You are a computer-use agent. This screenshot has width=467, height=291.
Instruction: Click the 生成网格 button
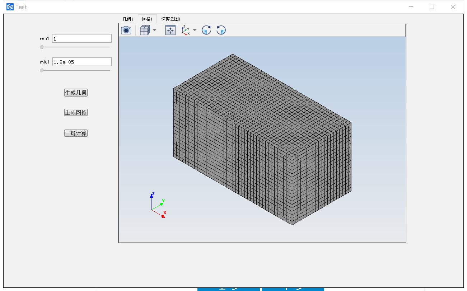(76, 112)
